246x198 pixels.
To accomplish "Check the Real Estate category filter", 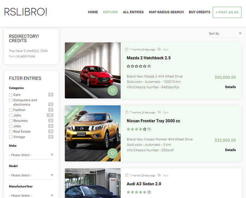I will [x=11, y=132].
